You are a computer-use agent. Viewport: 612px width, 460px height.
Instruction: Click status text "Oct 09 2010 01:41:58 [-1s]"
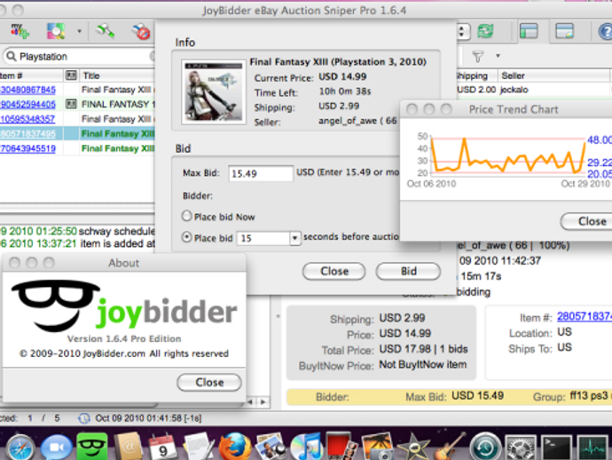[x=148, y=418]
